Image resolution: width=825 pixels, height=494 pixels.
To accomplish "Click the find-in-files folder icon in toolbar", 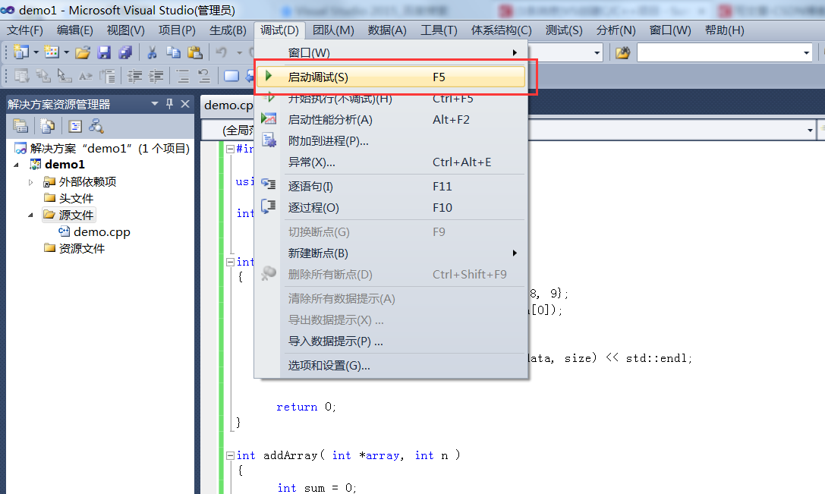I will 622,52.
